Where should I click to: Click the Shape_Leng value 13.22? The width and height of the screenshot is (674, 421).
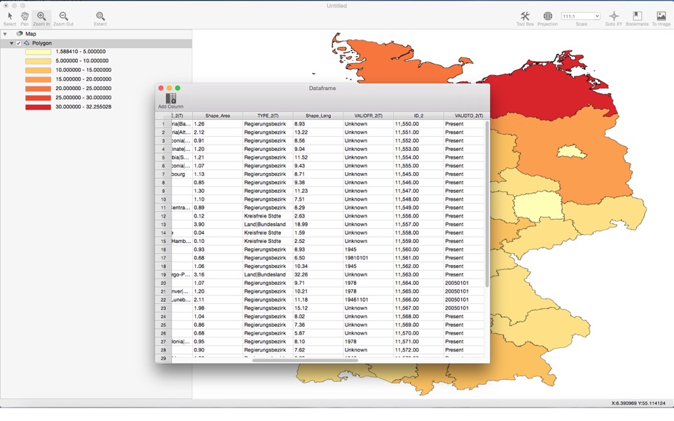318,133
